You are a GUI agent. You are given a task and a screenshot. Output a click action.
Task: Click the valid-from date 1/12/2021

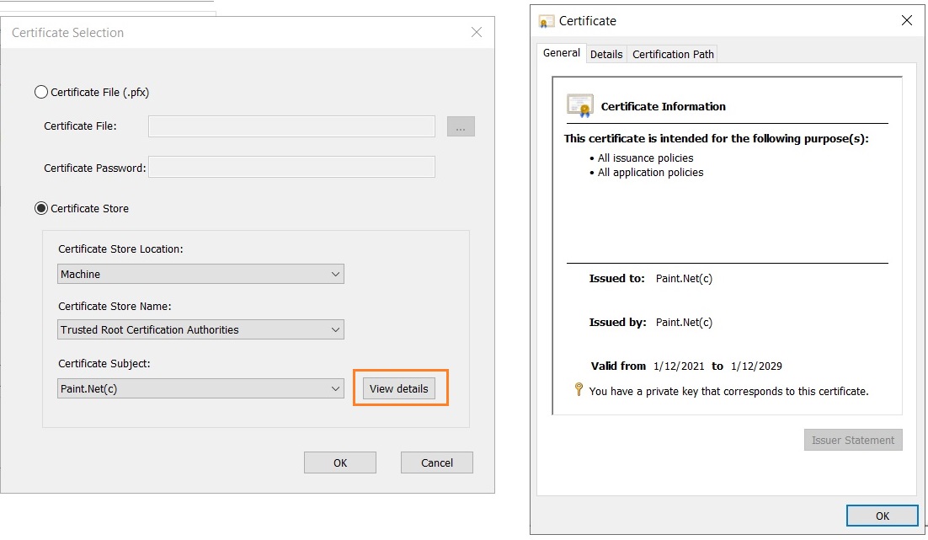pyautogui.click(x=679, y=366)
